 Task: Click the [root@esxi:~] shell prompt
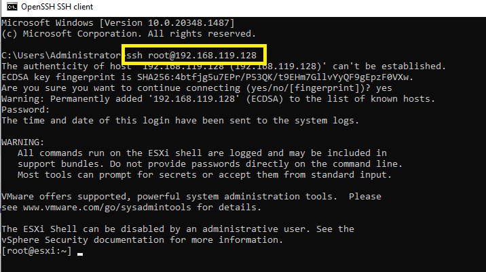[37, 251]
